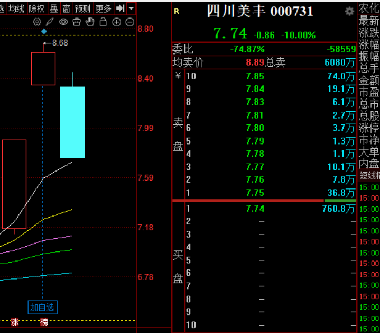Select the drawing pen tool icon

click(50, 22)
